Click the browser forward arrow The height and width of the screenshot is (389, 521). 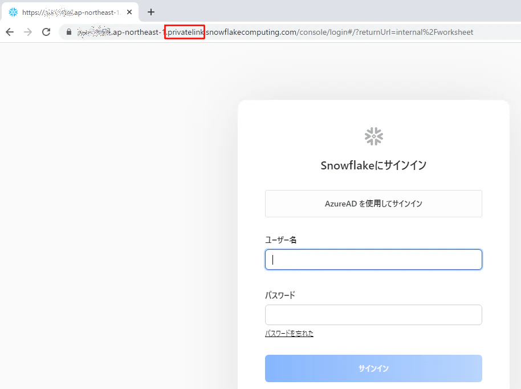pos(29,32)
